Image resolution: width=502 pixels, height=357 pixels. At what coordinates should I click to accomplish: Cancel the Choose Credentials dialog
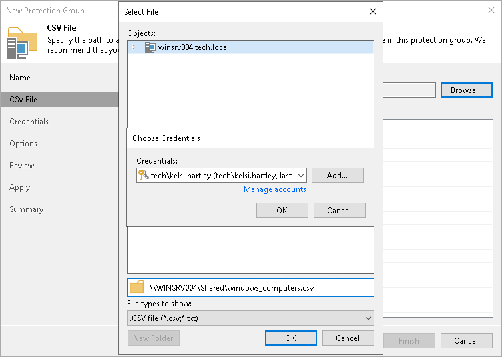[x=339, y=210]
